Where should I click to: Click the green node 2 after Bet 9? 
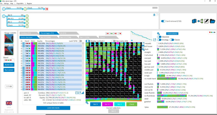tap(27, 16)
